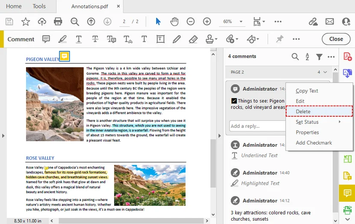Select the eraser tool
This screenshot has width=355, height=224.
coord(193,39)
